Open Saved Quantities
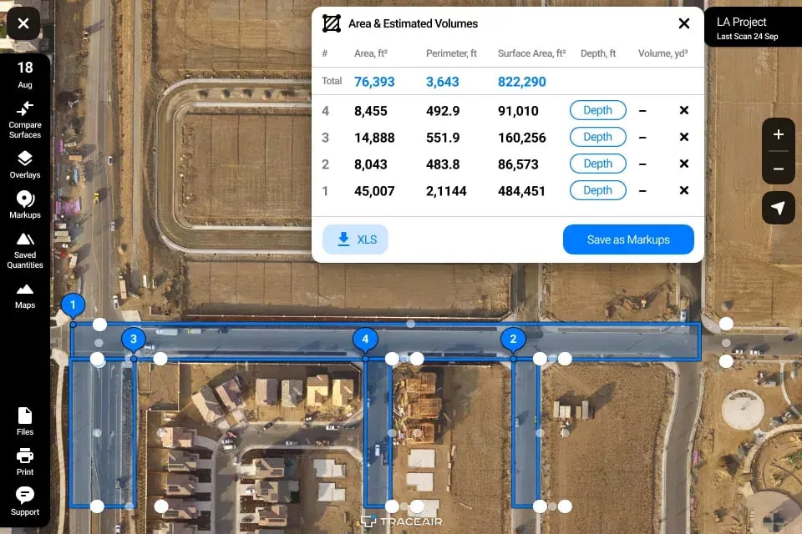Image resolution: width=802 pixels, height=534 pixels. point(25,249)
